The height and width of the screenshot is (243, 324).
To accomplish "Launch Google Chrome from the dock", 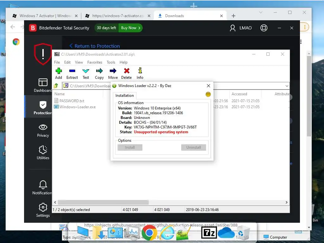I will (x=149, y=233).
